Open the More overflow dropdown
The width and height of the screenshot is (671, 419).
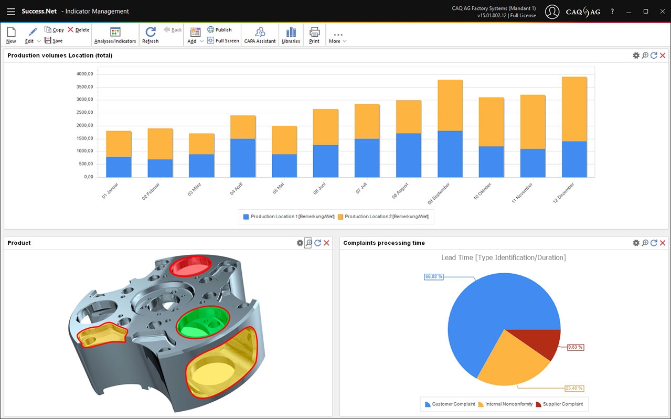click(x=338, y=37)
